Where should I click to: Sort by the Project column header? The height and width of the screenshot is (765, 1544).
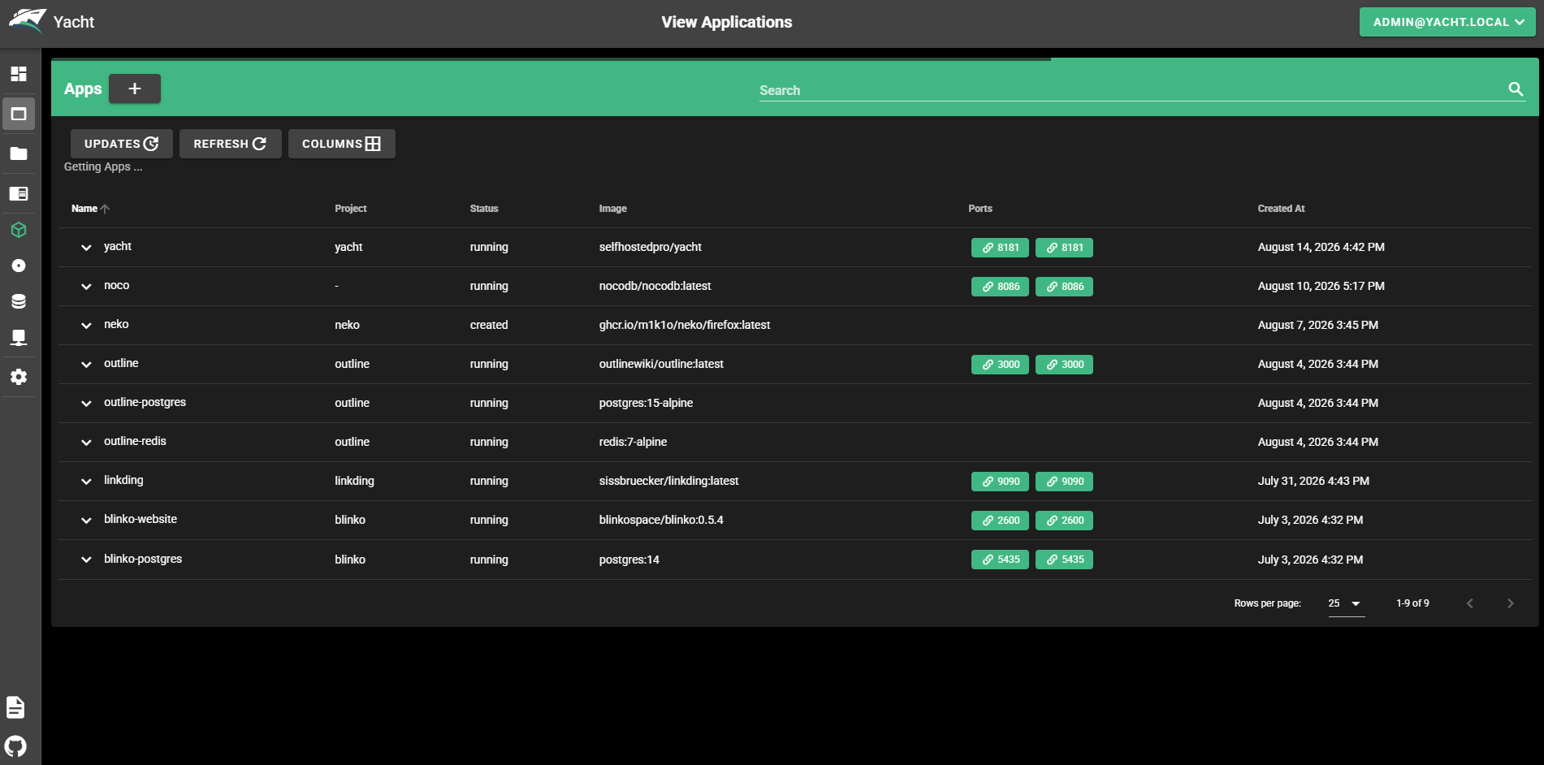click(351, 209)
